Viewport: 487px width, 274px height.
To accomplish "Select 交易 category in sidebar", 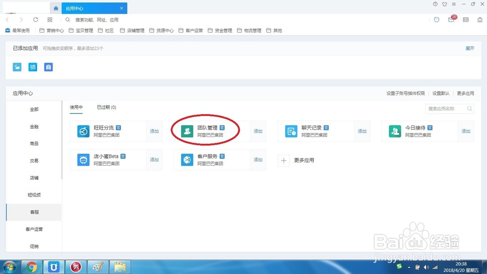I will pyautogui.click(x=34, y=161).
